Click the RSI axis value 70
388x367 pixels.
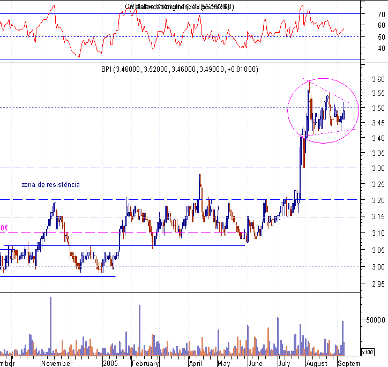[x=382, y=14]
